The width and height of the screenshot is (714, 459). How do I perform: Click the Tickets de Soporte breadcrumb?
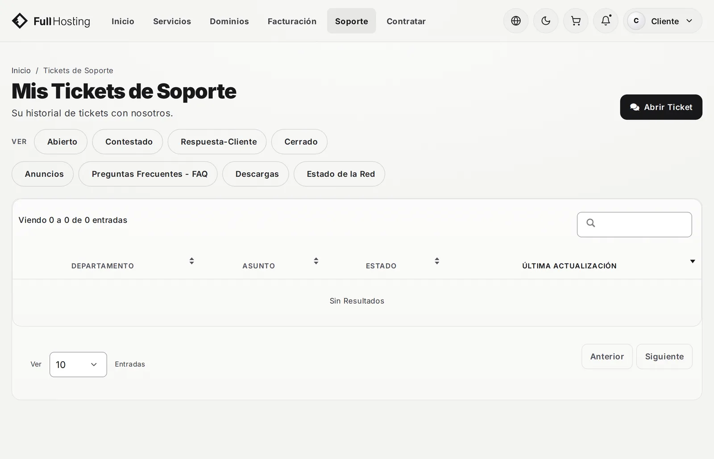point(78,71)
